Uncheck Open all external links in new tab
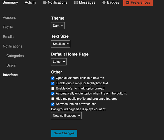This screenshot has height=140, width=164. pyautogui.click(x=53, y=78)
